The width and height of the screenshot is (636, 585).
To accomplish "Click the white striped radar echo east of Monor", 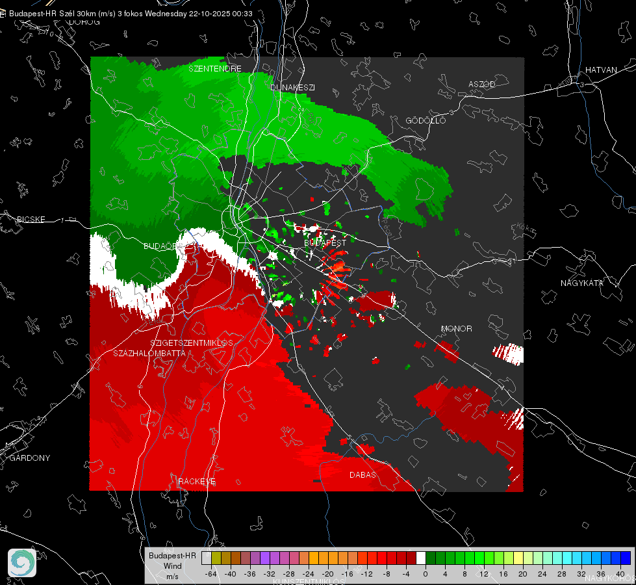I will (509, 354).
